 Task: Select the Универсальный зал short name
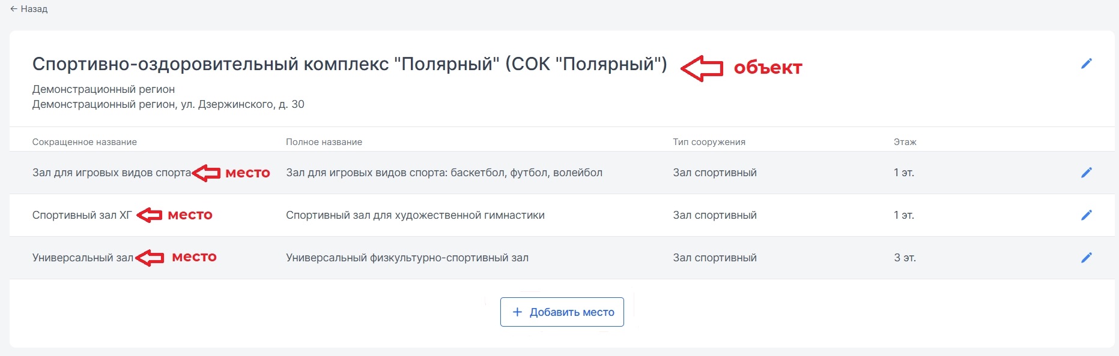click(x=83, y=258)
